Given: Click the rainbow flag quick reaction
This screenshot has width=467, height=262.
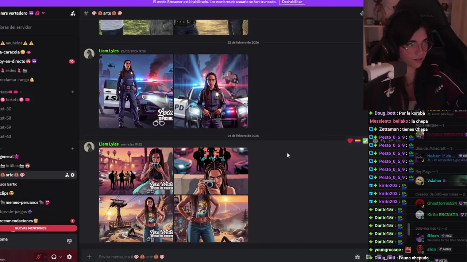Looking at the screenshot, I should pyautogui.click(x=358, y=141).
